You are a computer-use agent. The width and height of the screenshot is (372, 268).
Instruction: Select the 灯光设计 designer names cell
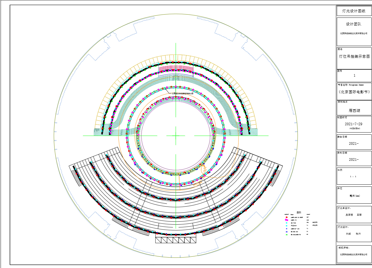point(354,234)
